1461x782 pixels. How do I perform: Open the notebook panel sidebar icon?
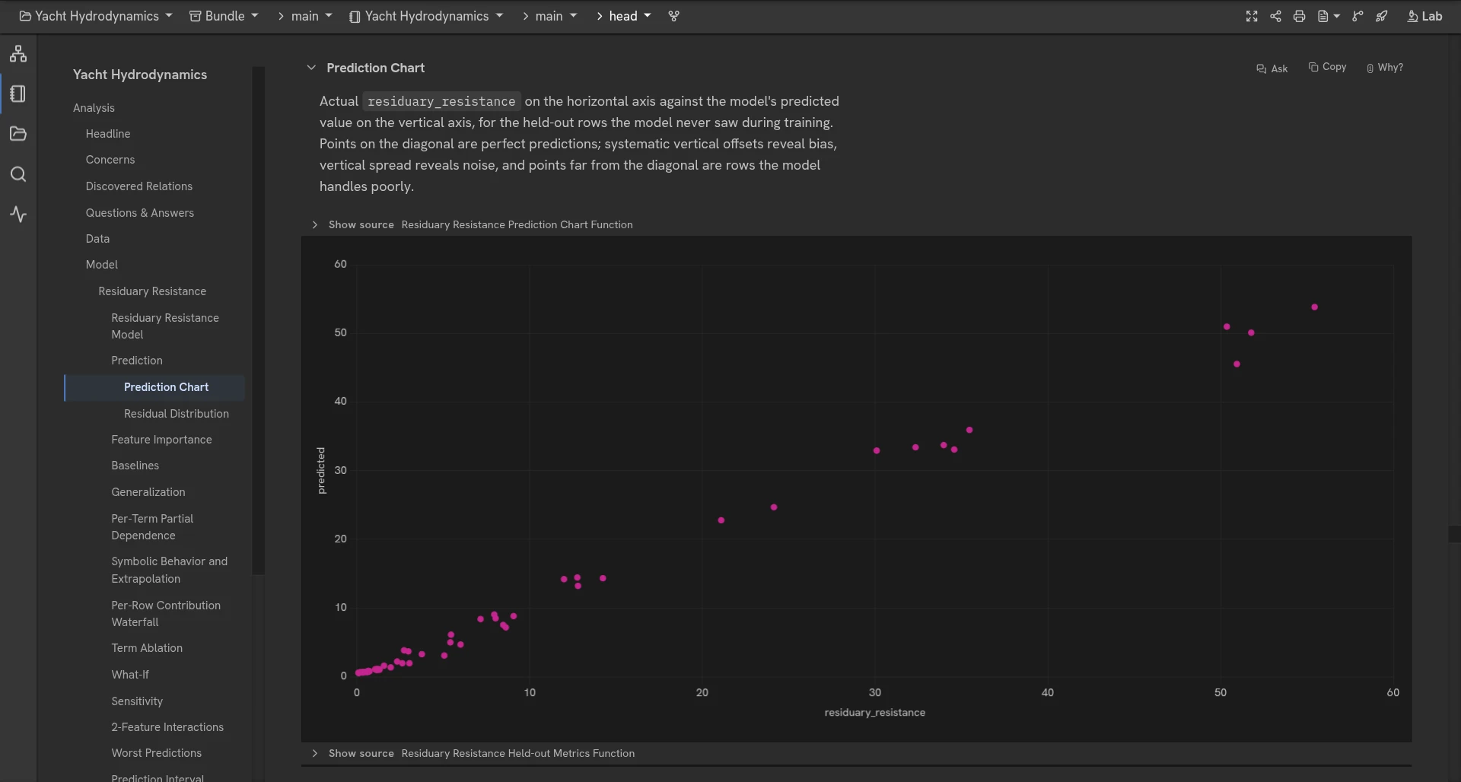click(x=18, y=94)
